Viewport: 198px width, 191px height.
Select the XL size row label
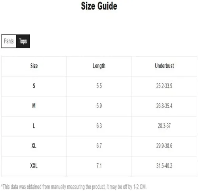pyautogui.click(x=34, y=146)
